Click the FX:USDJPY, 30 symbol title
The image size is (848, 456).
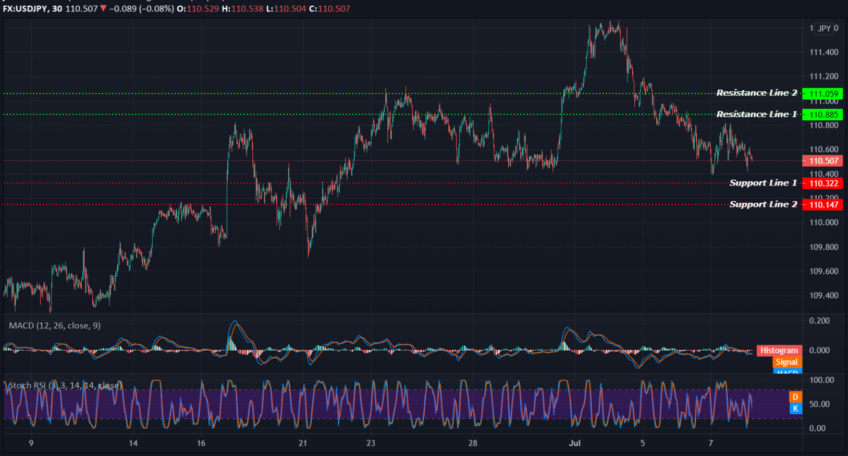click(32, 9)
